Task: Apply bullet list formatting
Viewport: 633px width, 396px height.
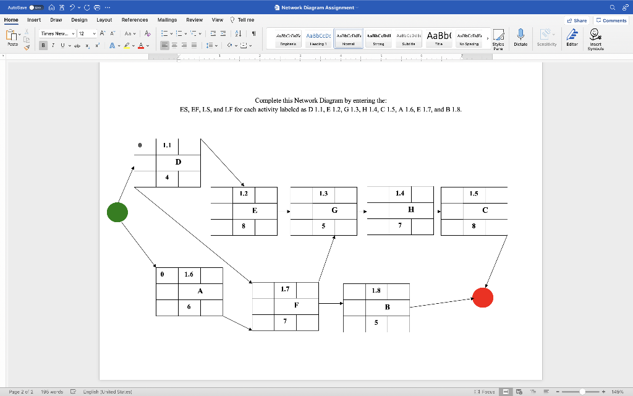Action: click(x=163, y=32)
